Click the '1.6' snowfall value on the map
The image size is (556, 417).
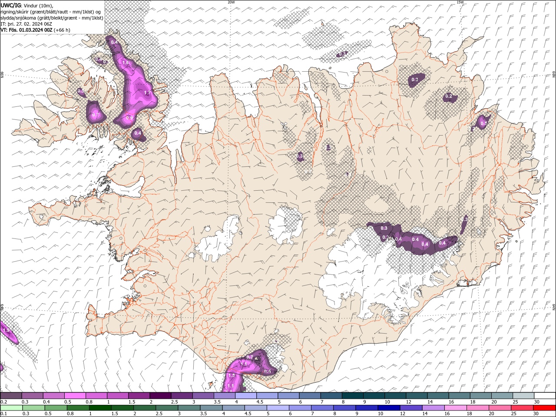[x=125, y=63]
